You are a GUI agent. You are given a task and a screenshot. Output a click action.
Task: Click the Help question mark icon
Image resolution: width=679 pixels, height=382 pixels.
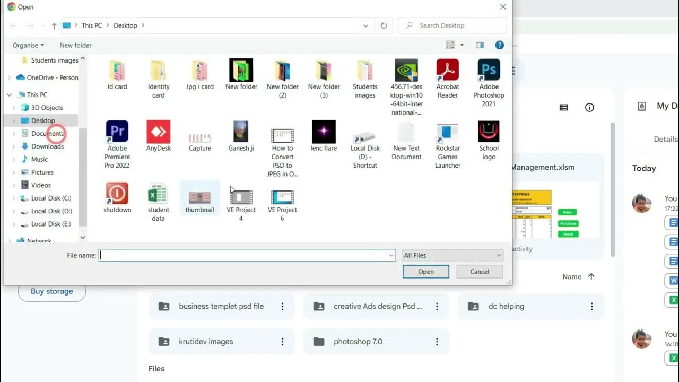tap(499, 45)
